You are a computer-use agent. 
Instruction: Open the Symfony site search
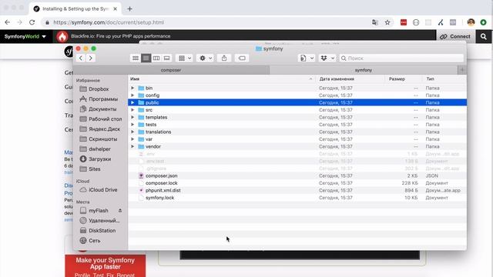pyautogui.click(x=484, y=36)
